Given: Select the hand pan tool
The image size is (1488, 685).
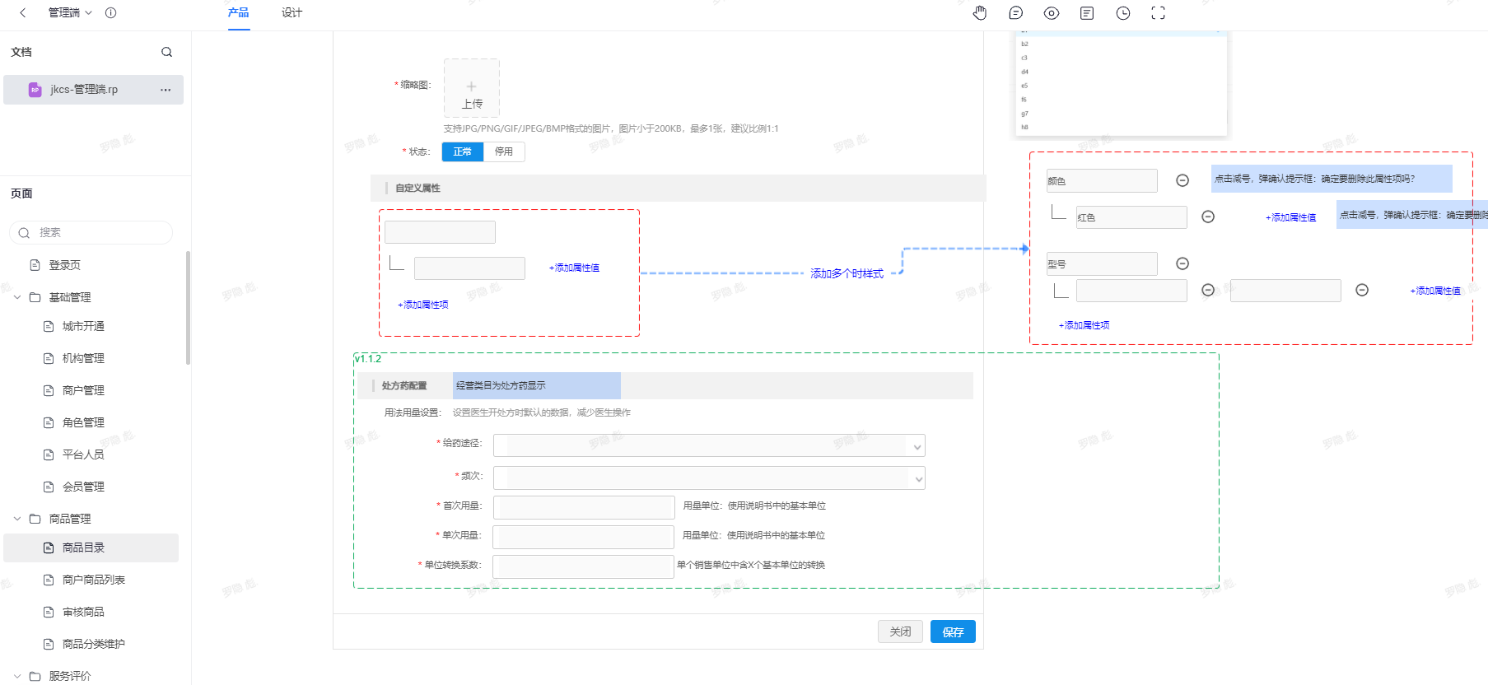Looking at the screenshot, I should coord(980,12).
